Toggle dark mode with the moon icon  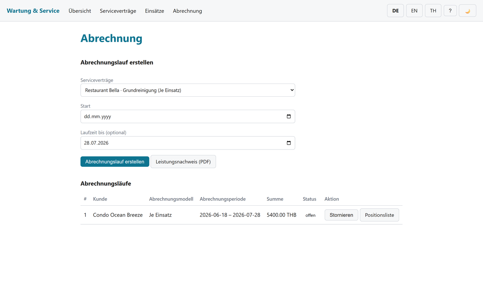click(467, 11)
